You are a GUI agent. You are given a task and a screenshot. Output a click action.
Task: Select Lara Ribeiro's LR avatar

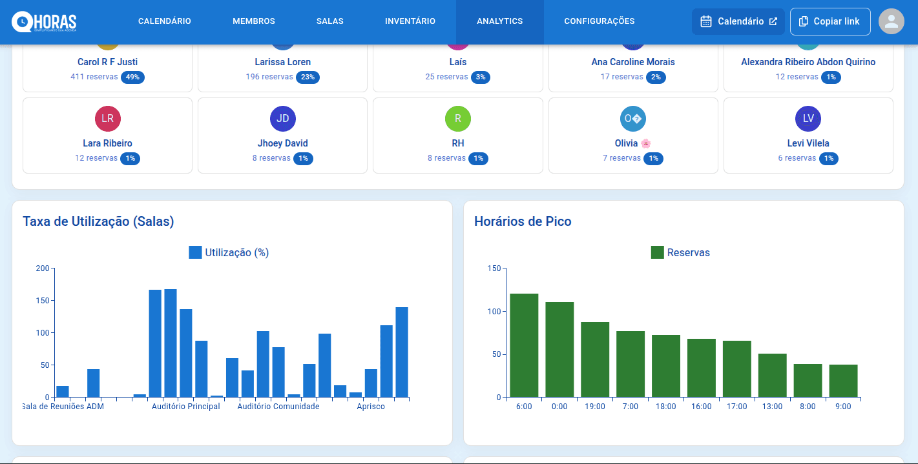(107, 119)
